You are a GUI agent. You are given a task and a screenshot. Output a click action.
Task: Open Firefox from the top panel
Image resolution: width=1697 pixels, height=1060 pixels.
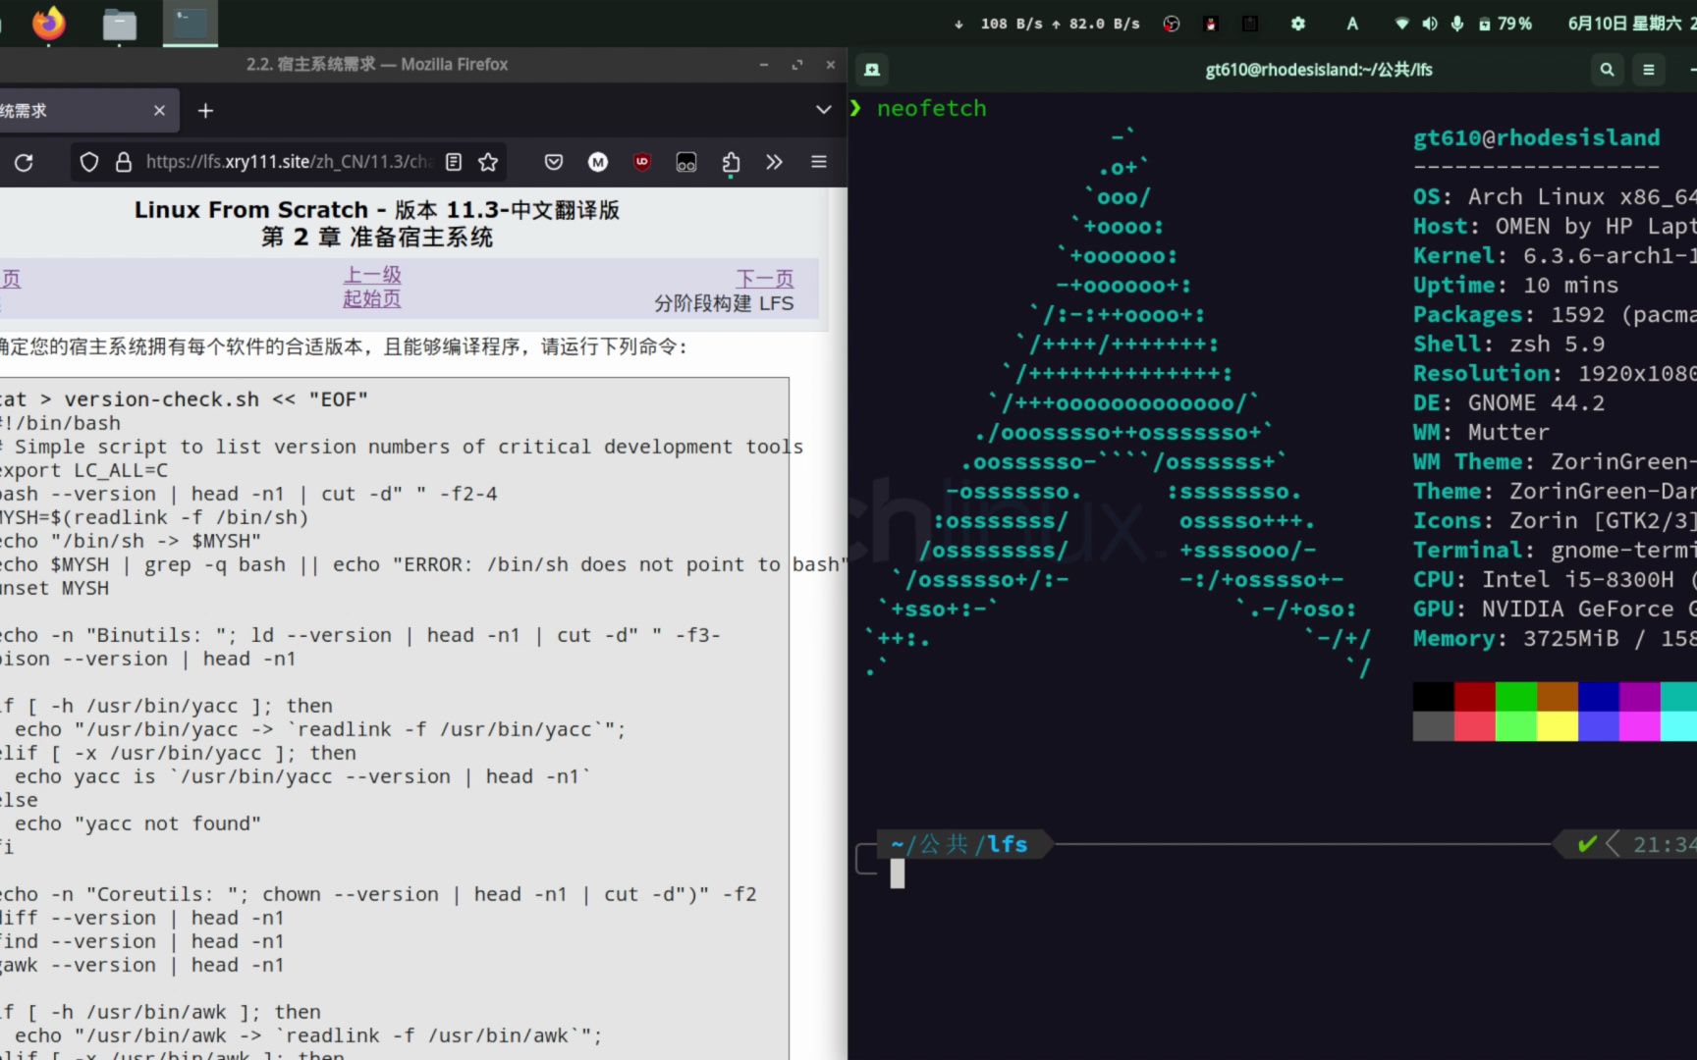pyautogui.click(x=48, y=23)
